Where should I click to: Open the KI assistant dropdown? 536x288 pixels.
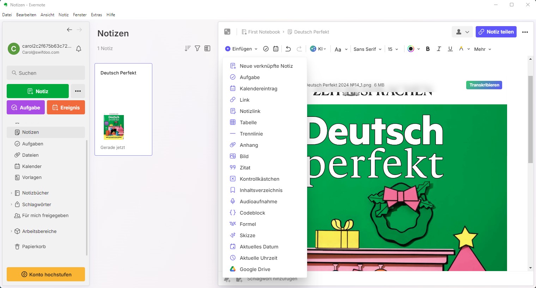coord(318,49)
